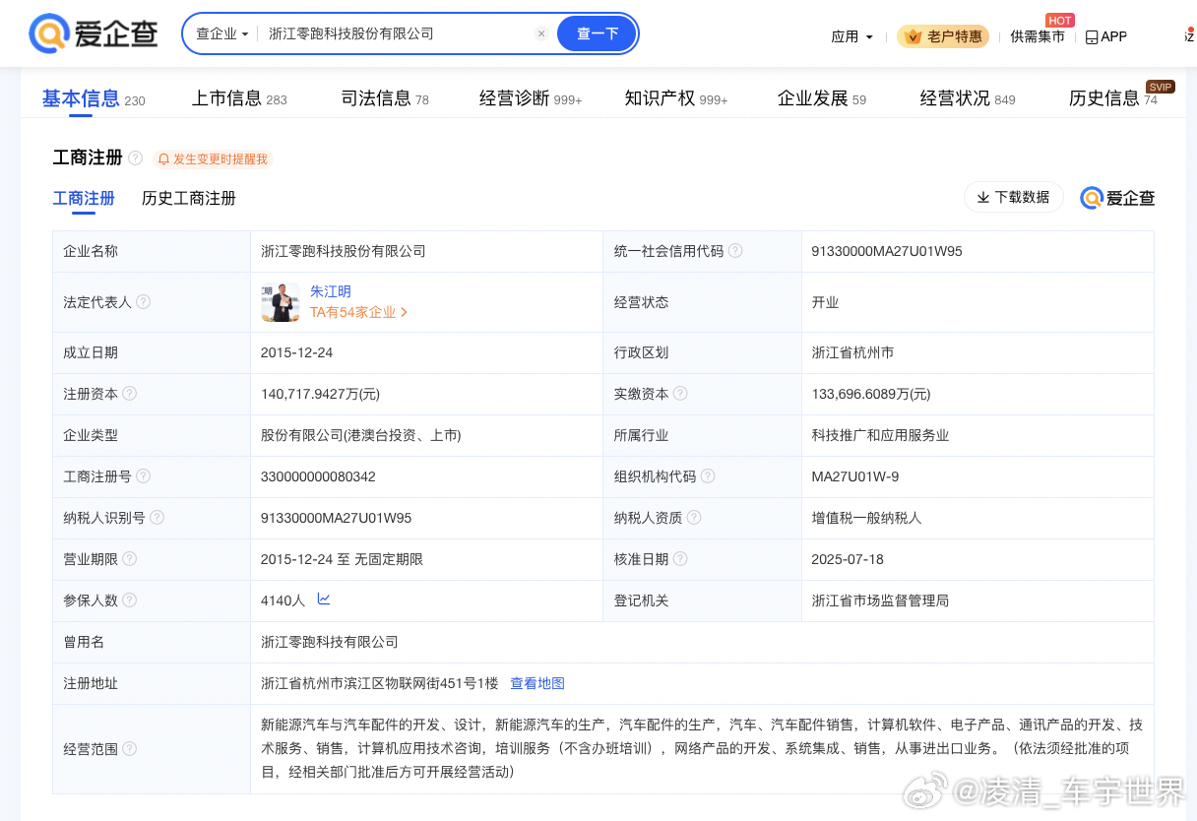Click paid-in capital 133,696.6089万(元)
Screen dimensions: 1197x821
870,394
